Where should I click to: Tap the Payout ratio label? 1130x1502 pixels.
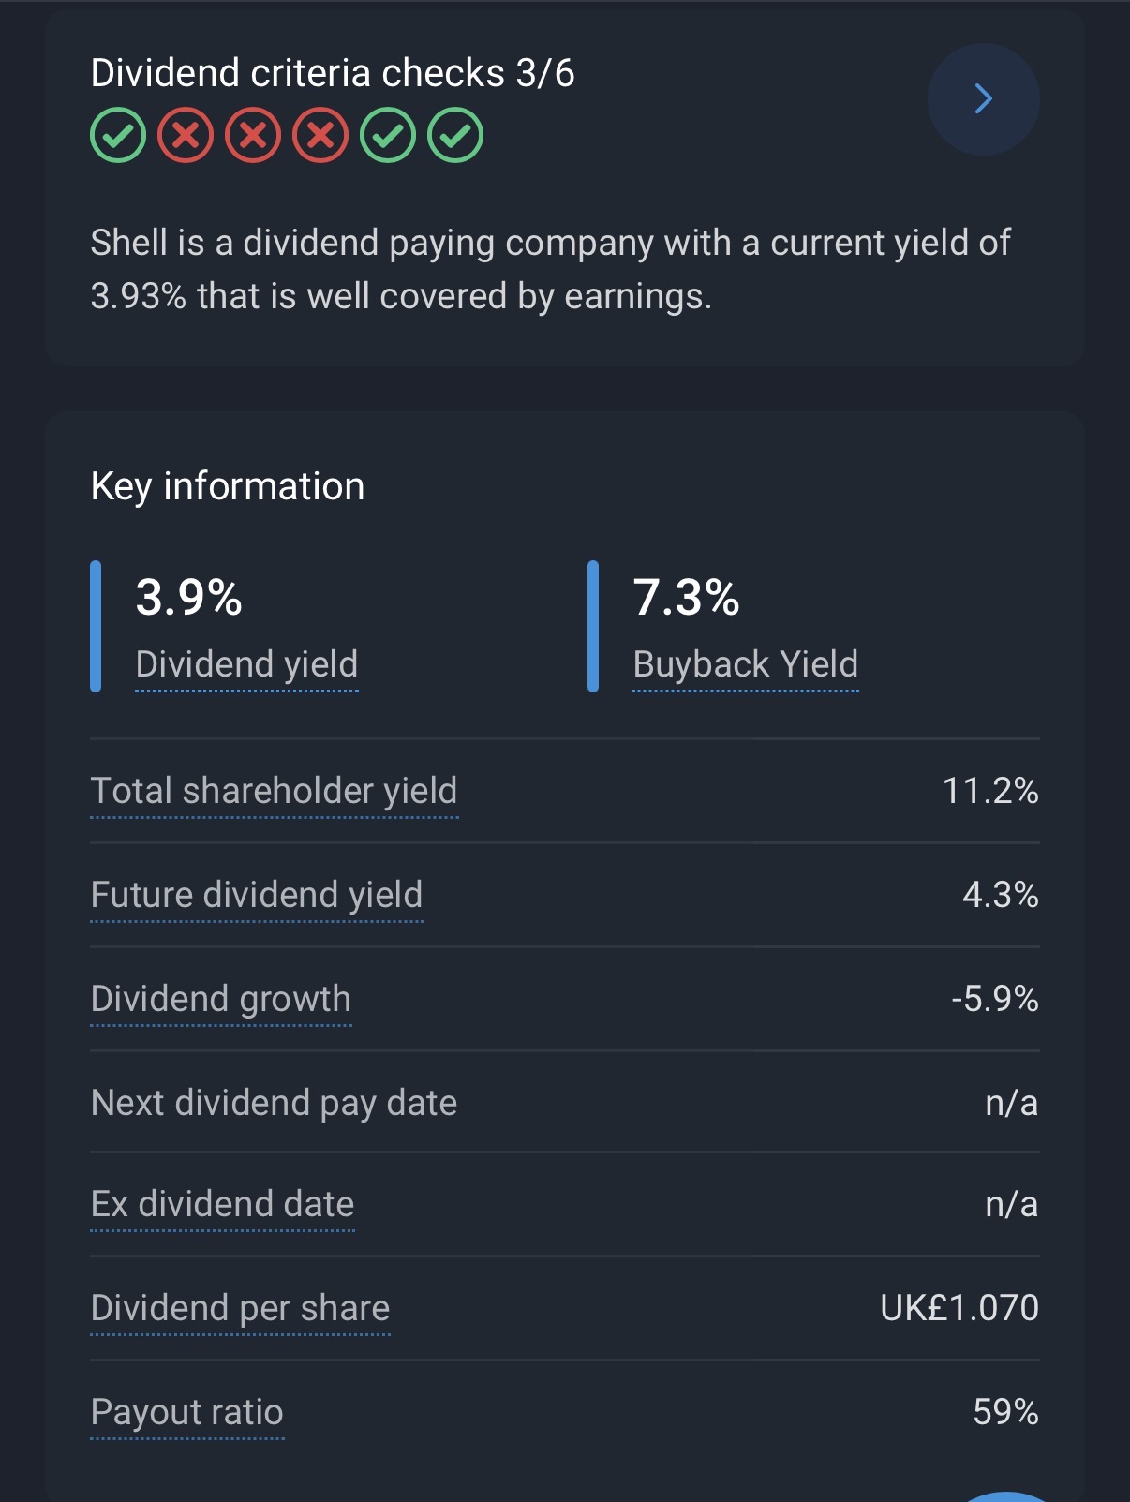click(187, 1413)
